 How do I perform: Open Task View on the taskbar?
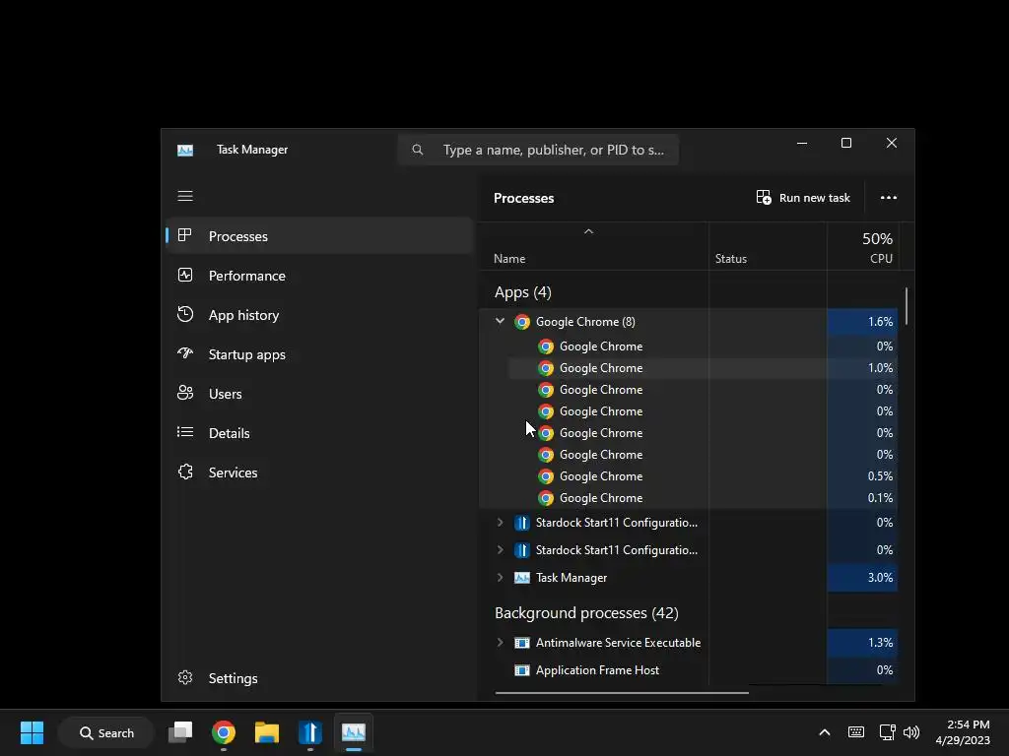tap(180, 732)
